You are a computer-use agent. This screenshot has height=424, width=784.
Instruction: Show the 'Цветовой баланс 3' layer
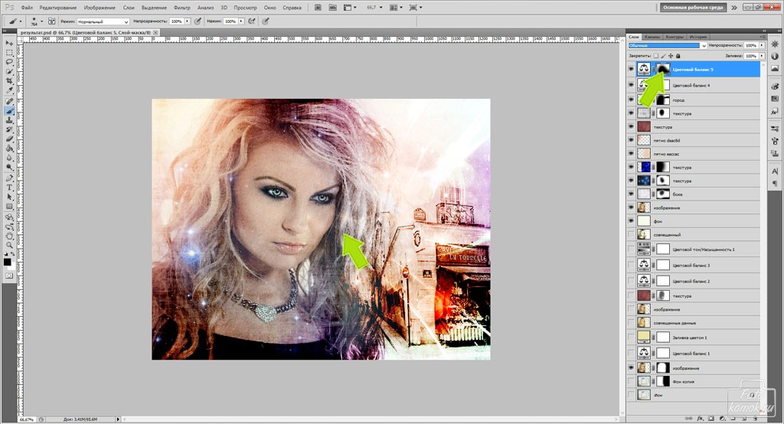pyautogui.click(x=632, y=265)
